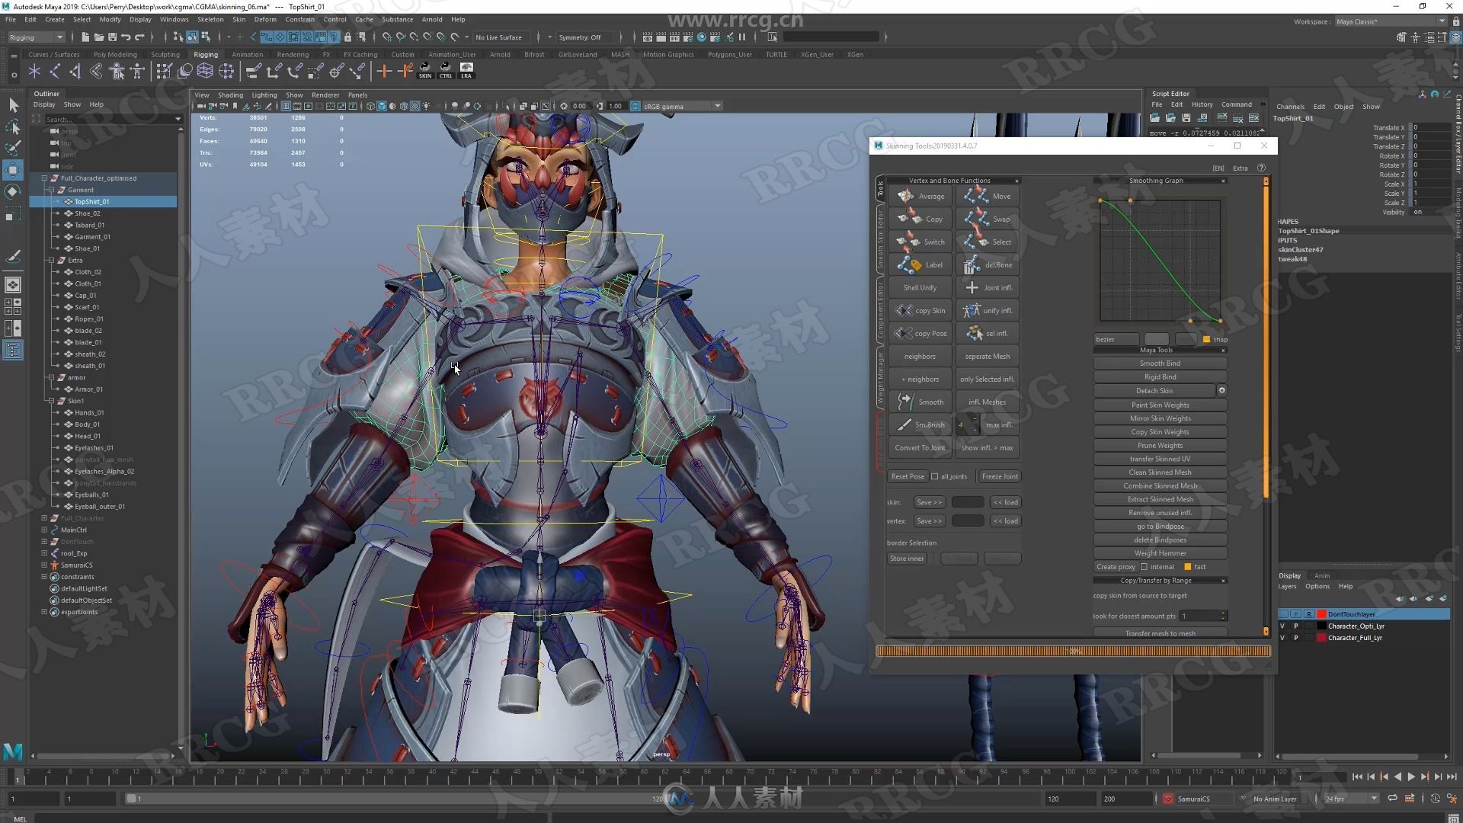This screenshot has width=1463, height=823.
Task: Click the Move bone influence tool
Action: (x=988, y=196)
